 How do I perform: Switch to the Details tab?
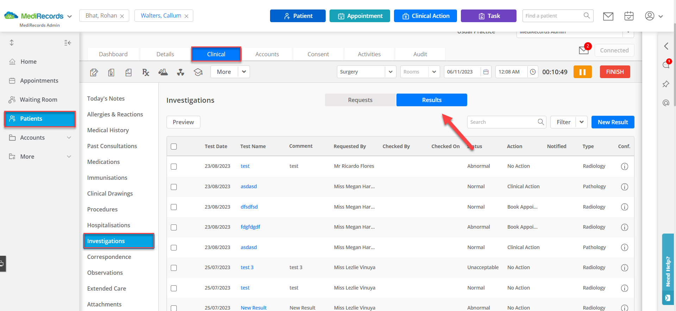165,54
